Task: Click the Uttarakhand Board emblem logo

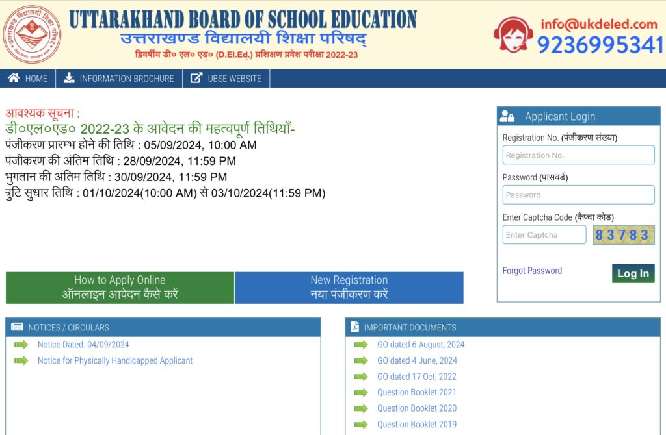Action: pyautogui.click(x=32, y=34)
